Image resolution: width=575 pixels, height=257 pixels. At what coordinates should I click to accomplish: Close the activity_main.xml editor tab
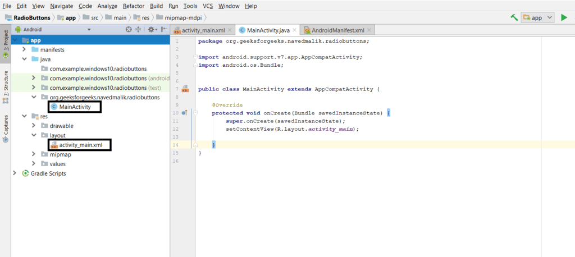tap(229, 30)
